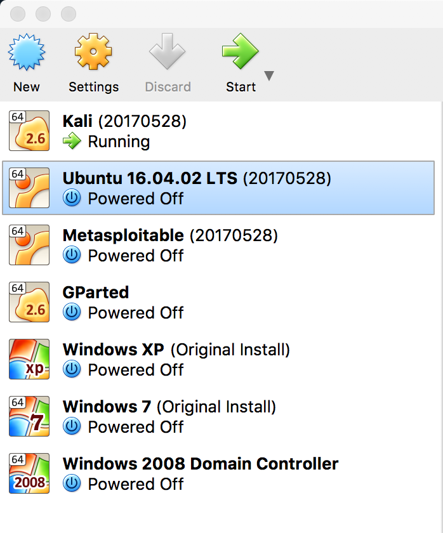The height and width of the screenshot is (533, 443).
Task: Click the Discard arrow icon
Action: point(167,51)
